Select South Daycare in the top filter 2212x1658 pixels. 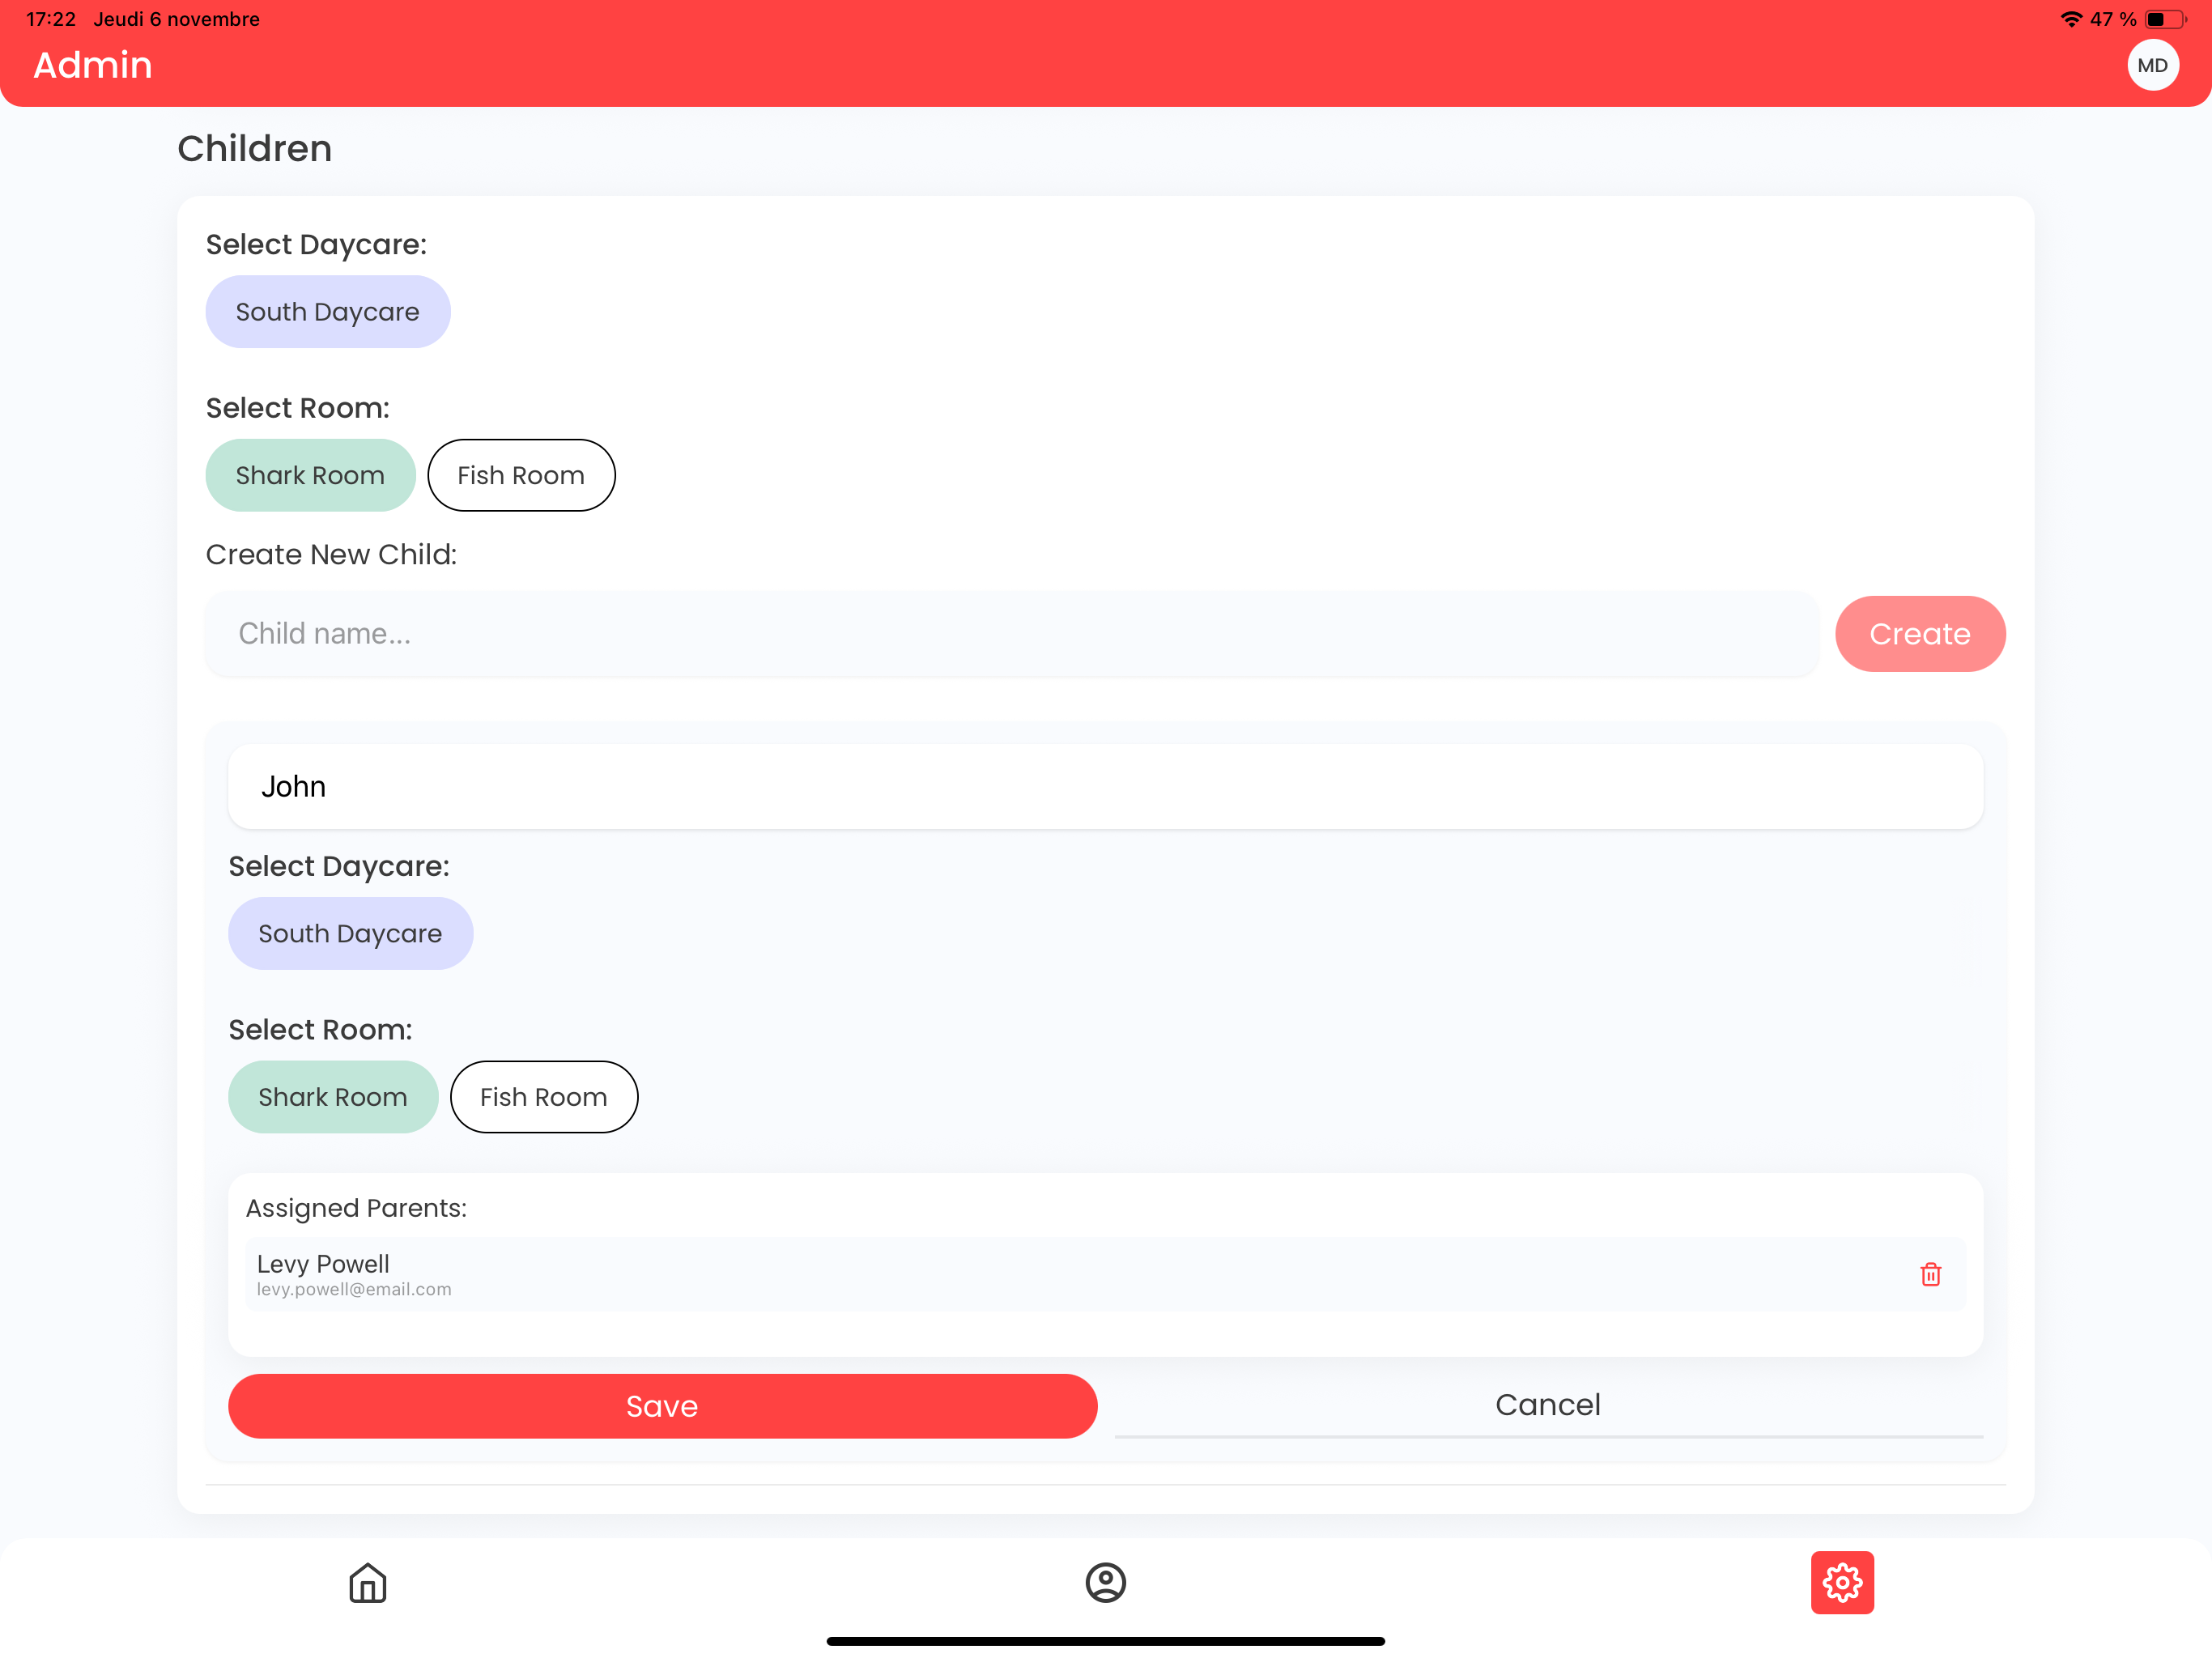[328, 312]
